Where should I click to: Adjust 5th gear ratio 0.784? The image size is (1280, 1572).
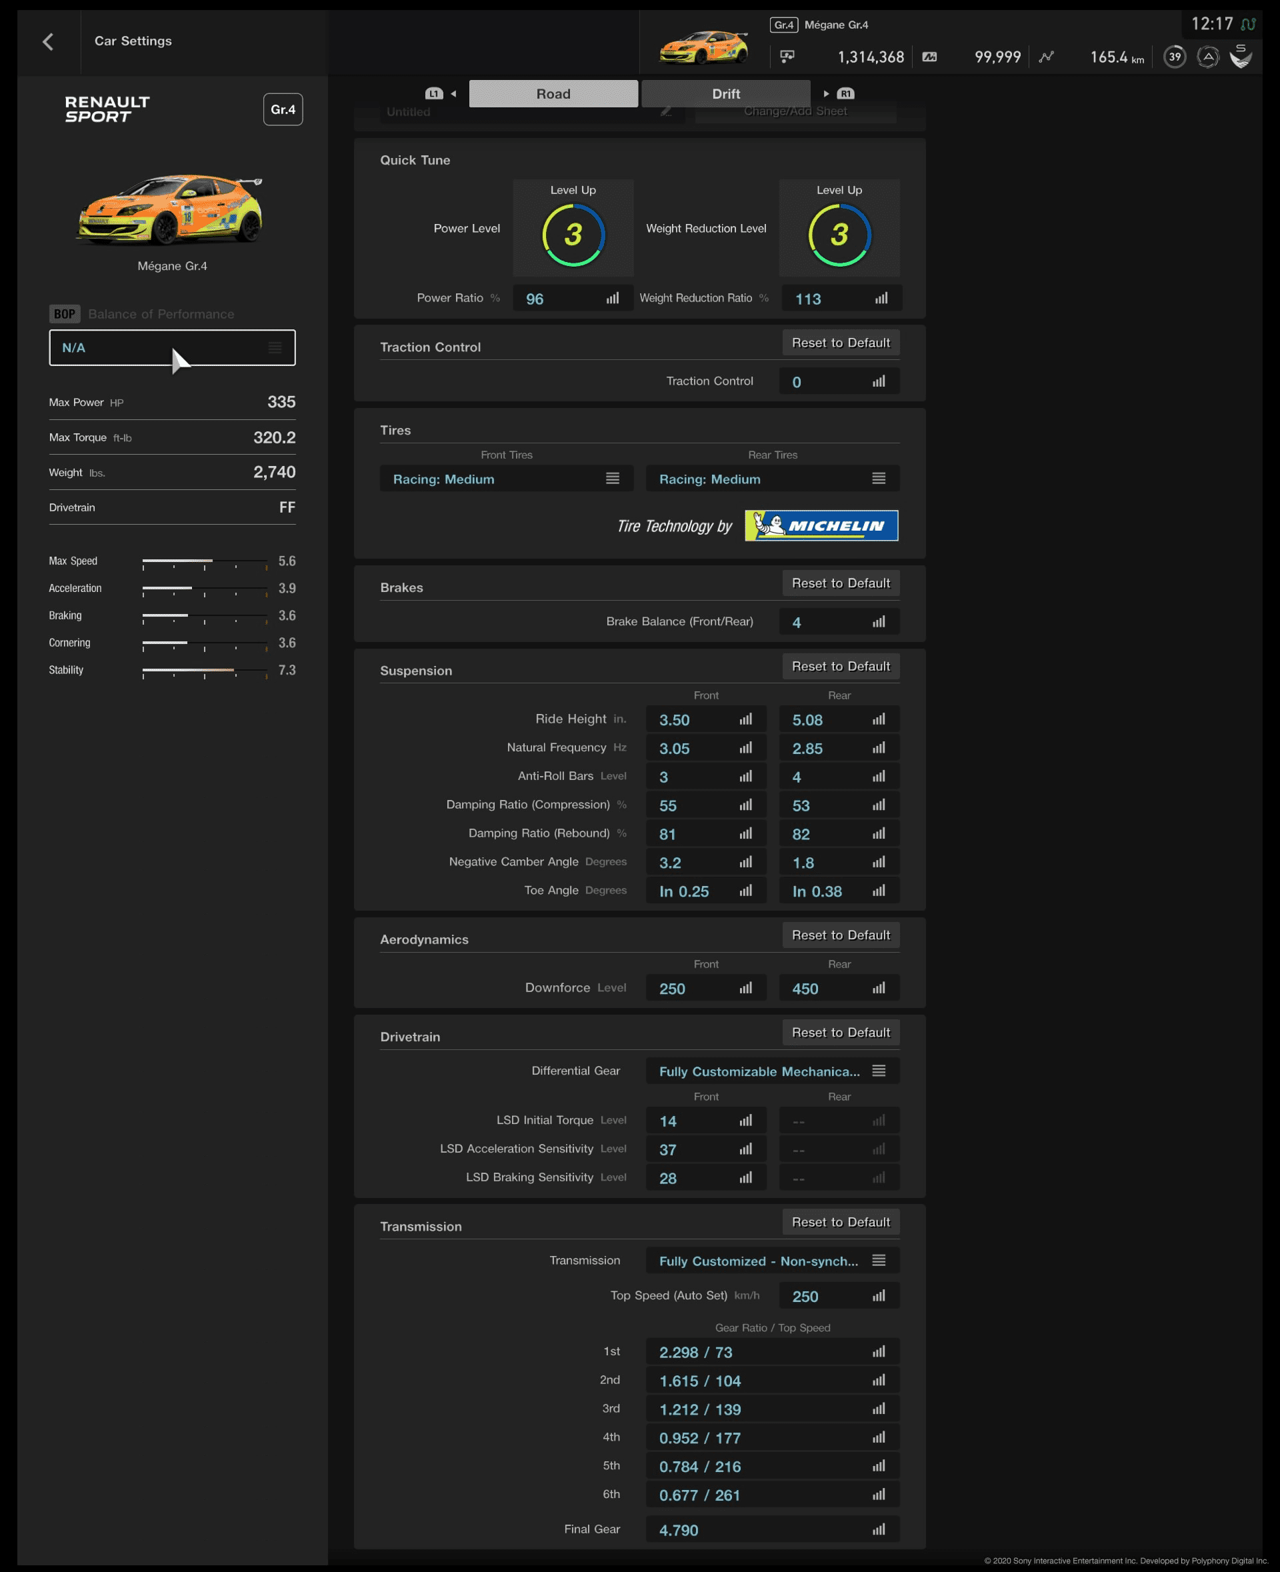pyautogui.click(x=773, y=1466)
